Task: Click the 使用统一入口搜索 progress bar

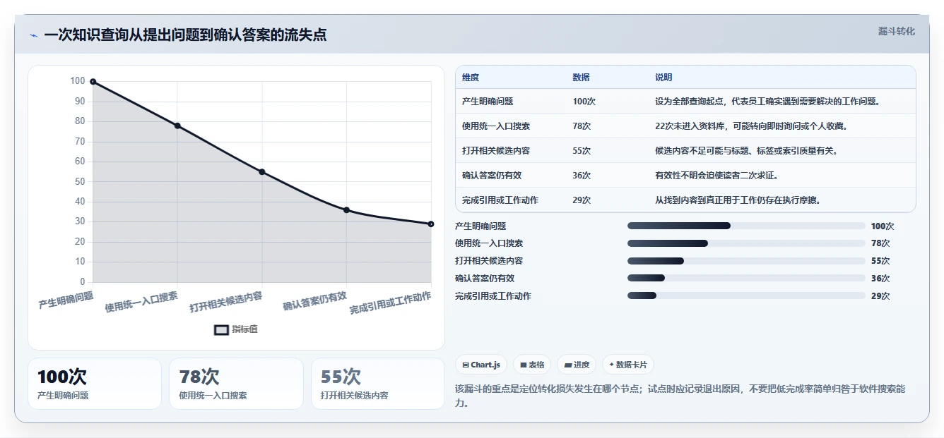Action: 746,243
